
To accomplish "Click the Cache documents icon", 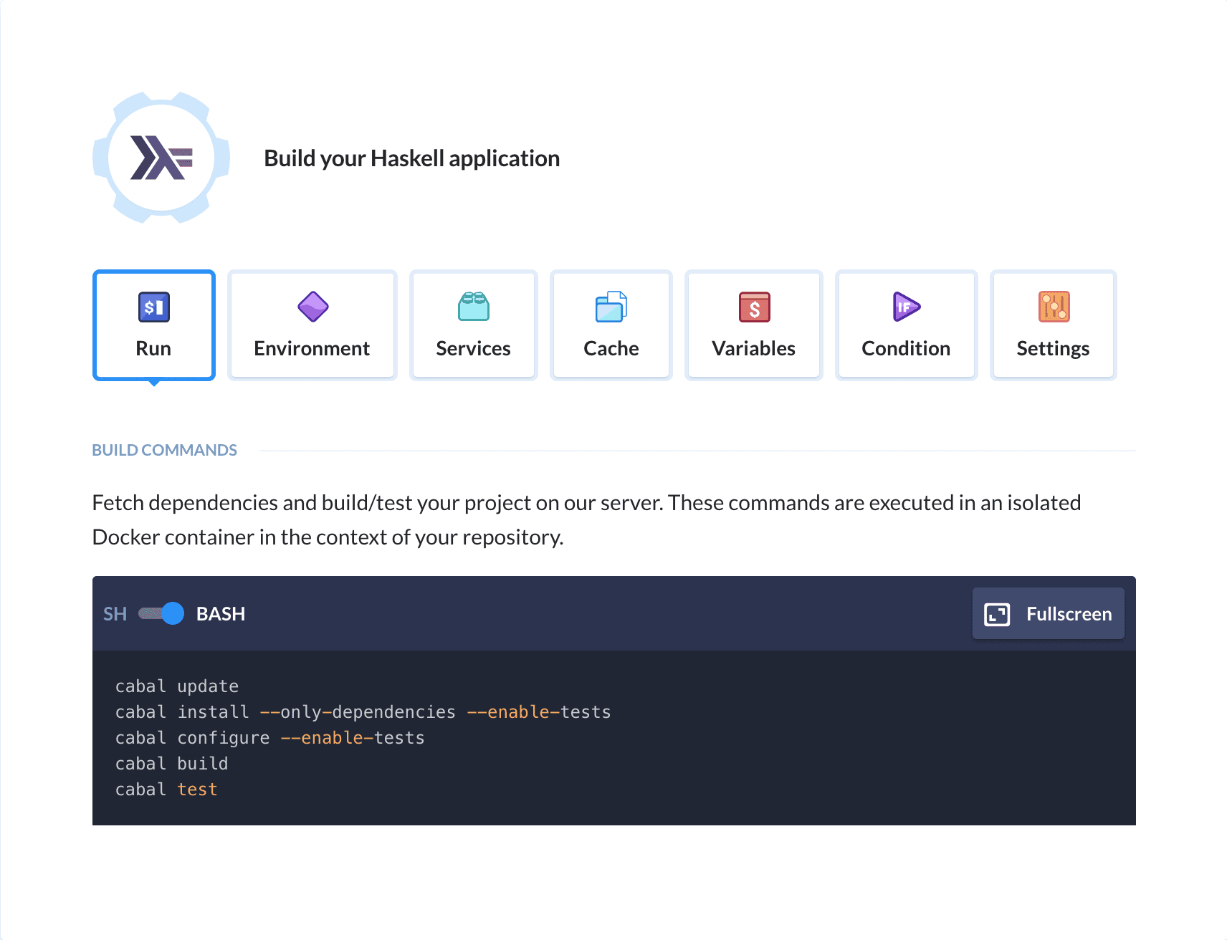I will pos(611,307).
